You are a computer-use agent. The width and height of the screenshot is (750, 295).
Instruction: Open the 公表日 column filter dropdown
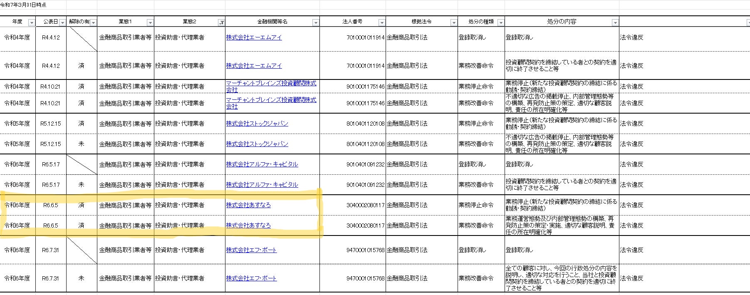[x=62, y=22]
